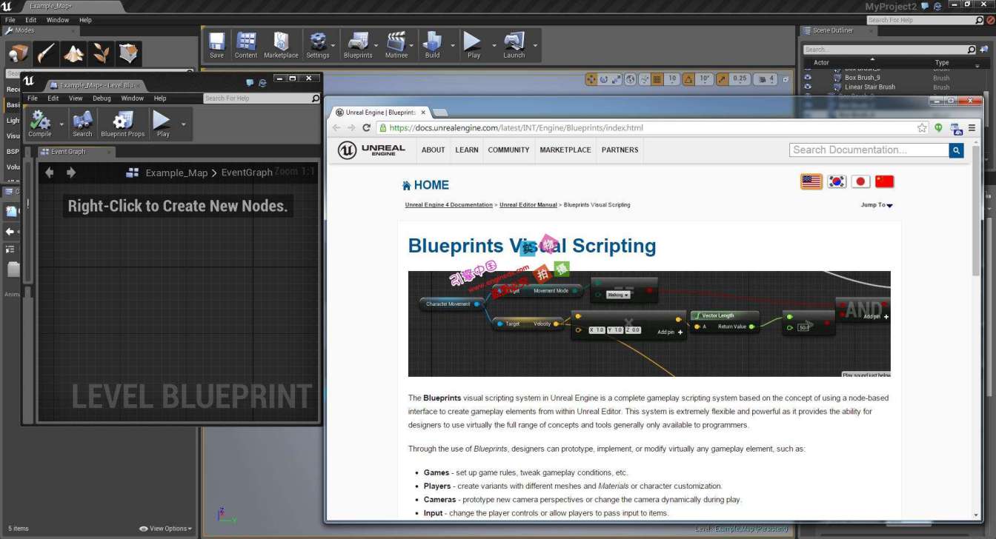Image resolution: width=996 pixels, height=539 pixels.
Task: Toggle world/local coordinate system globe
Action: (630, 79)
